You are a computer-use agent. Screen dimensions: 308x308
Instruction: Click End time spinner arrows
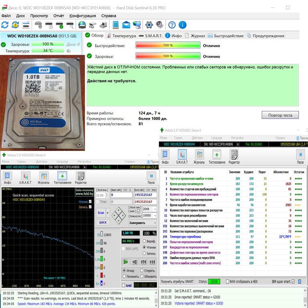(106, 195)
